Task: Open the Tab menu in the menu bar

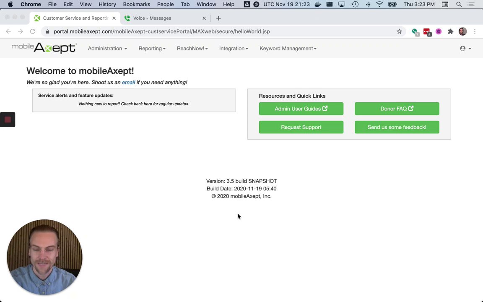Action: (185, 4)
